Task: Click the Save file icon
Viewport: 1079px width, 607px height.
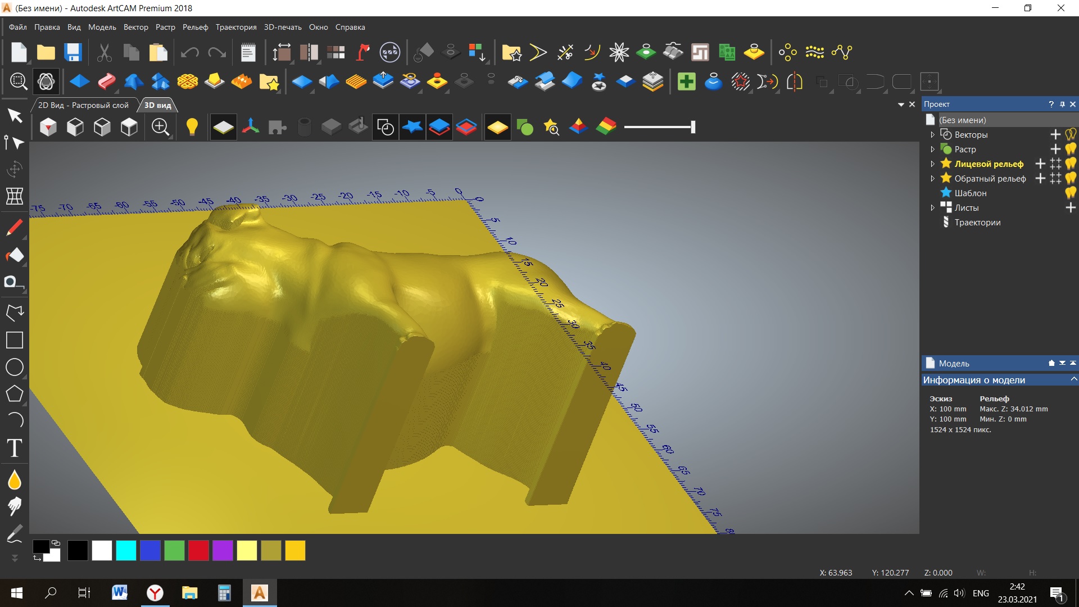Action: [x=73, y=52]
